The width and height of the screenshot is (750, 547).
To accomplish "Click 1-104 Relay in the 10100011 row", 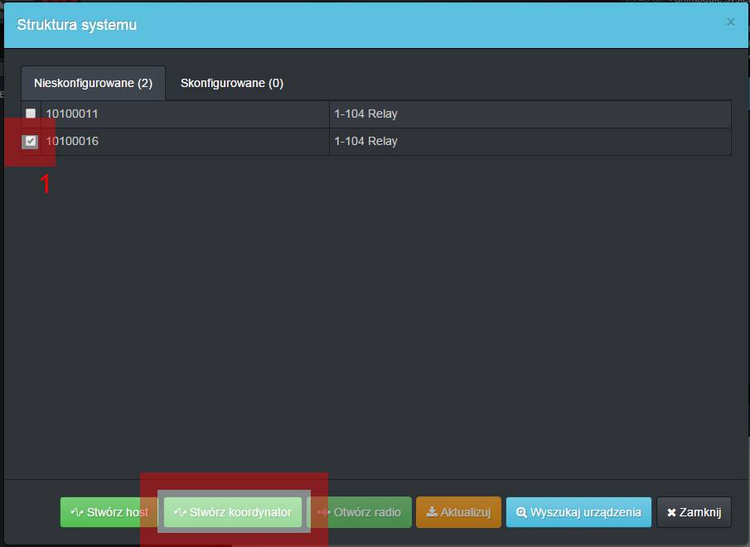I will point(365,114).
